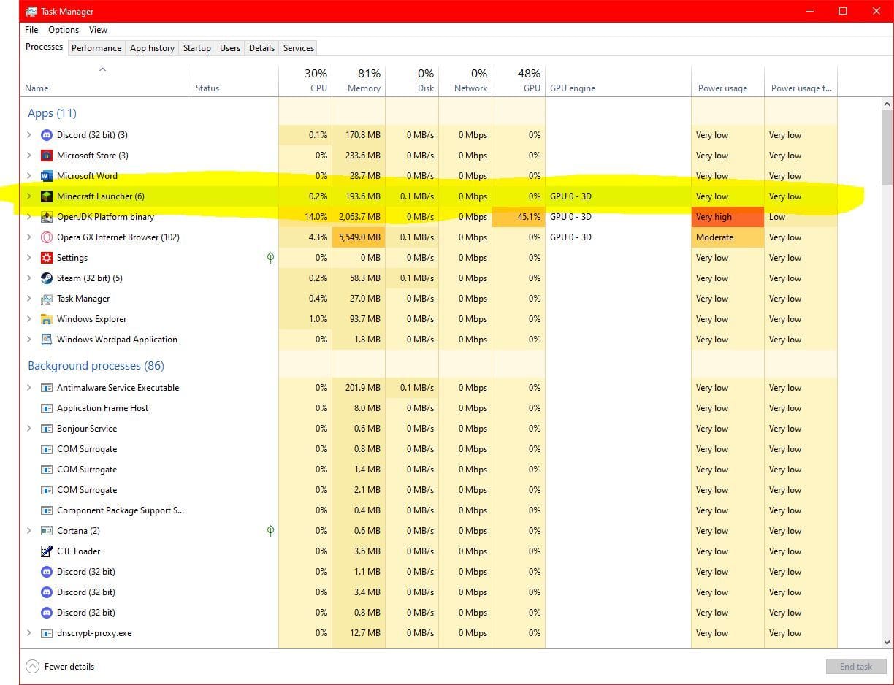Switch to the Performance tab

tap(96, 47)
